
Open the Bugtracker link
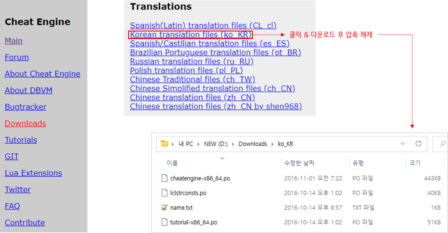[25, 107]
